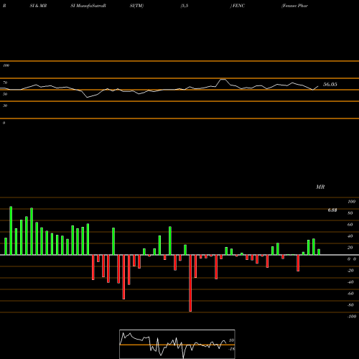
Task: Click the -18 label in the mini chart
Action: (231, 349)
